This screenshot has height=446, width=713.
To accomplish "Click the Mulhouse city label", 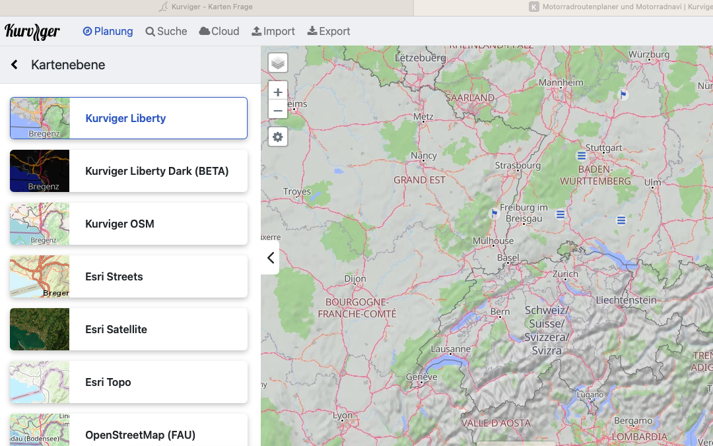I will coord(493,241).
